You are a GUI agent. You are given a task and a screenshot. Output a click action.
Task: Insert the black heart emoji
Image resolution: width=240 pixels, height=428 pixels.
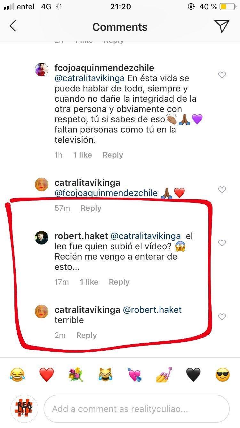(193, 375)
